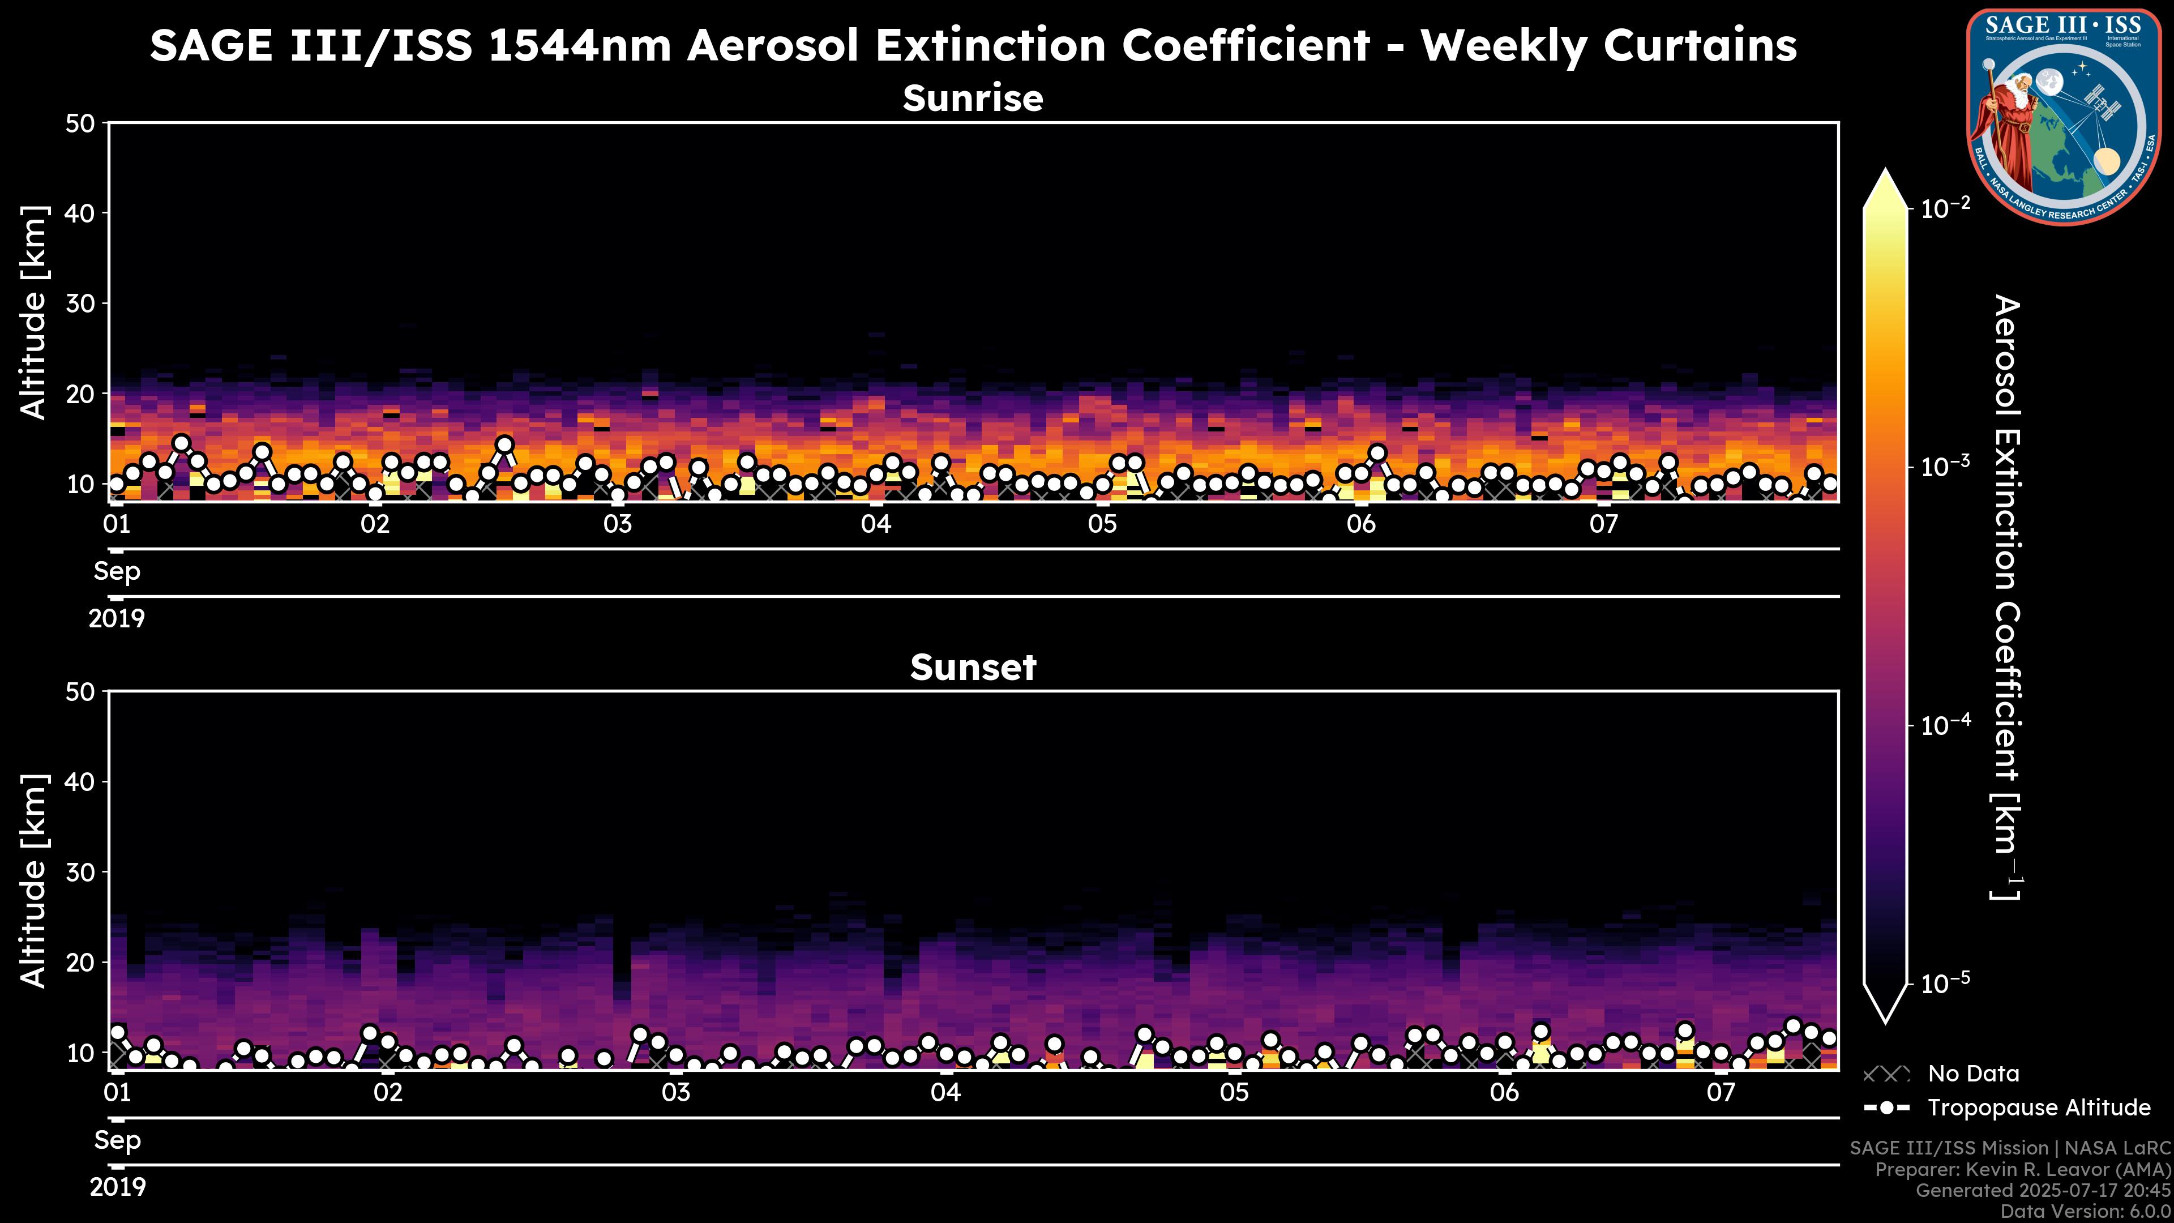
Task: Click the 10⁻² colorbar tick label
Action: [x=1946, y=208]
